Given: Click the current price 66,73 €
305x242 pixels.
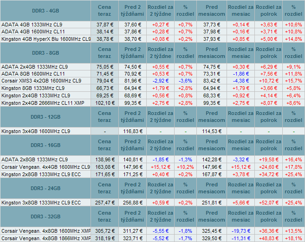Looking at the screenshot, I should [x=105, y=89].
